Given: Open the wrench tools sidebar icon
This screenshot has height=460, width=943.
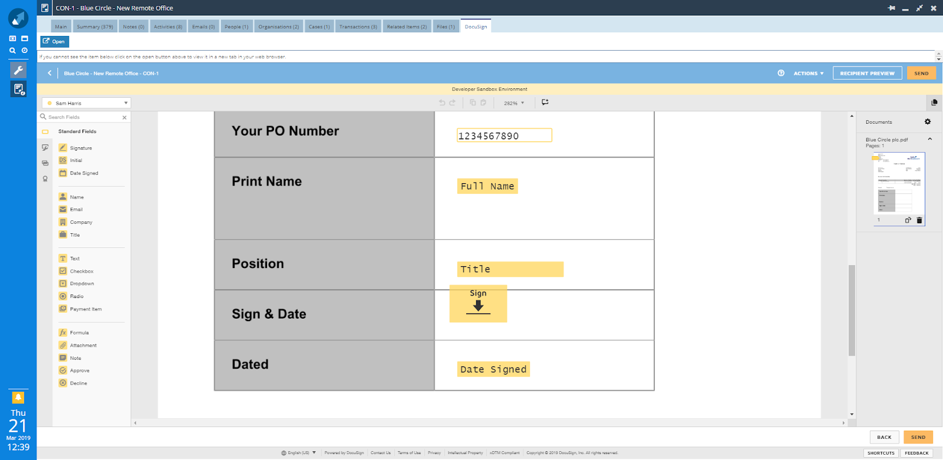Looking at the screenshot, I should coord(18,70).
